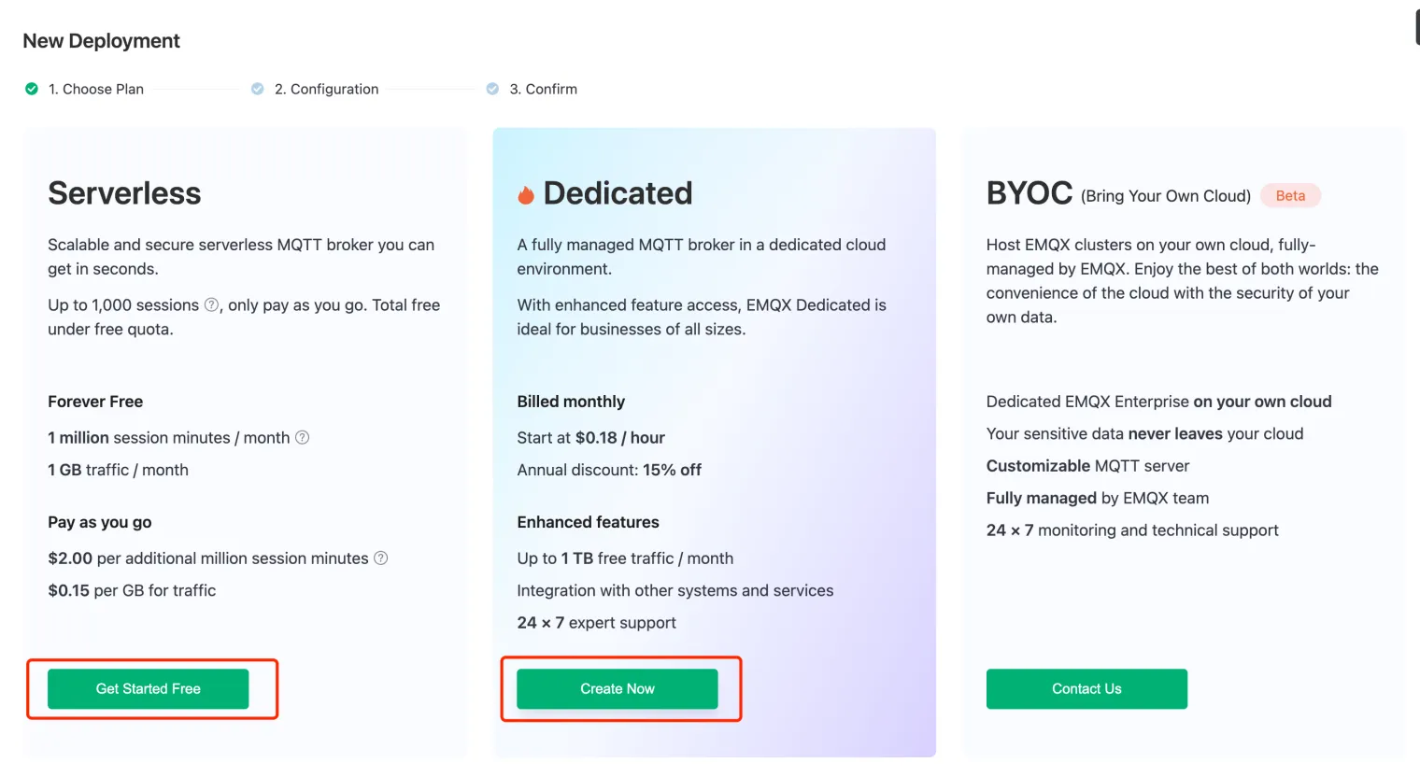Viewport: 1420px width, 777px height.
Task: Click the Serverless plan heading
Action: (x=124, y=193)
